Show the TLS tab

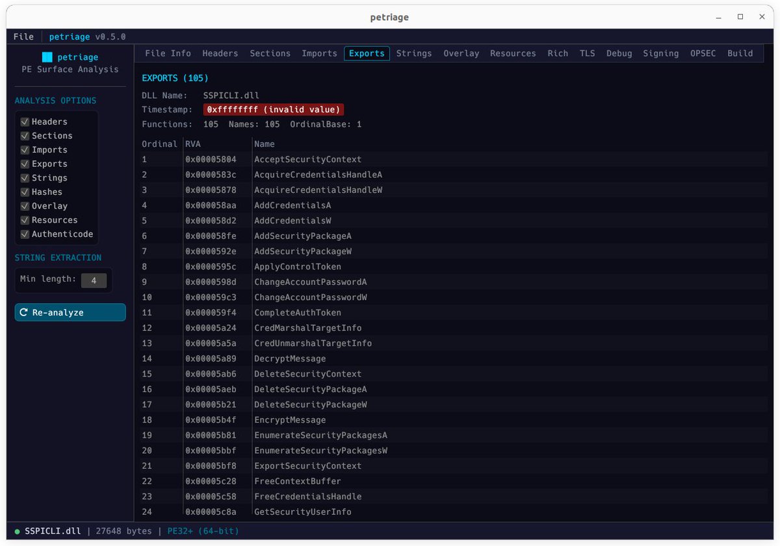[x=587, y=53]
